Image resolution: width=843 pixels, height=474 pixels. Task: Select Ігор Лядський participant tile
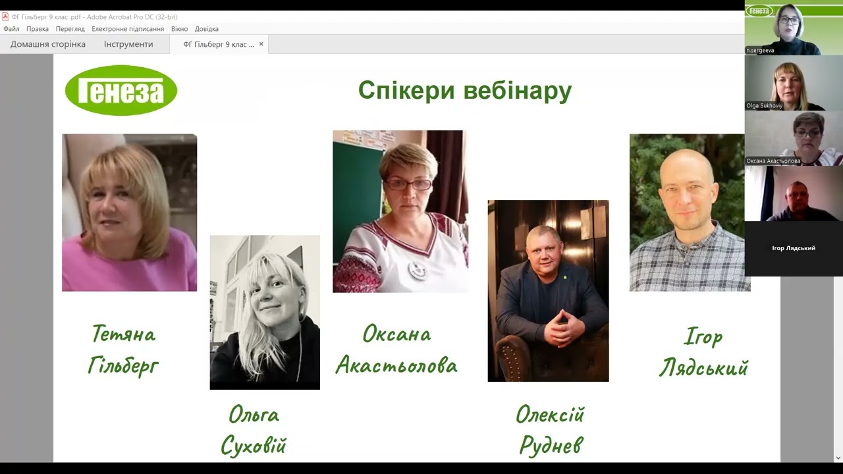(794, 249)
